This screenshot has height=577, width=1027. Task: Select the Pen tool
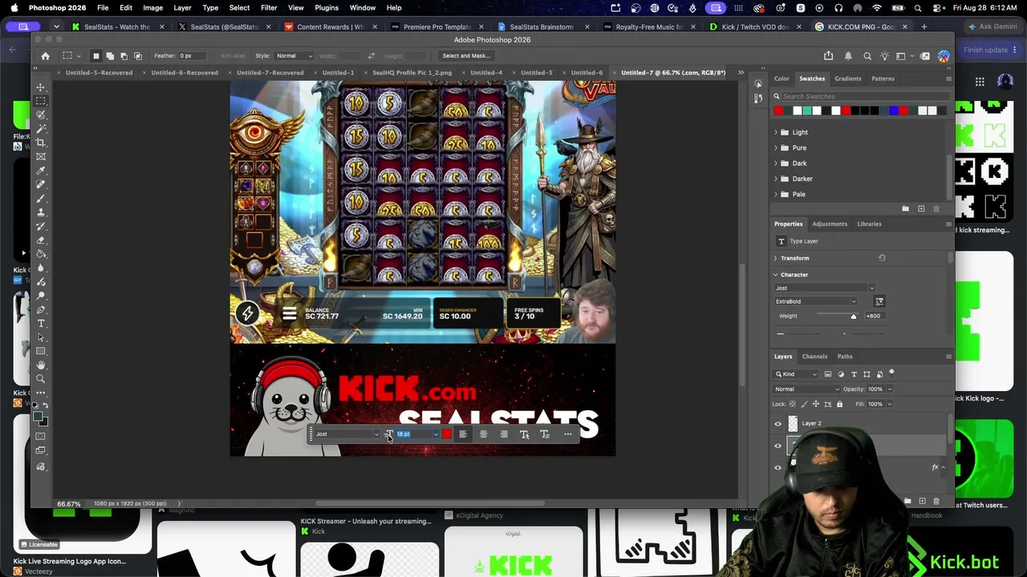[x=41, y=309]
